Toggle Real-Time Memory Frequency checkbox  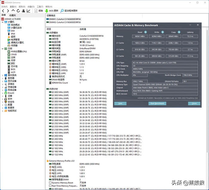point(50,186)
